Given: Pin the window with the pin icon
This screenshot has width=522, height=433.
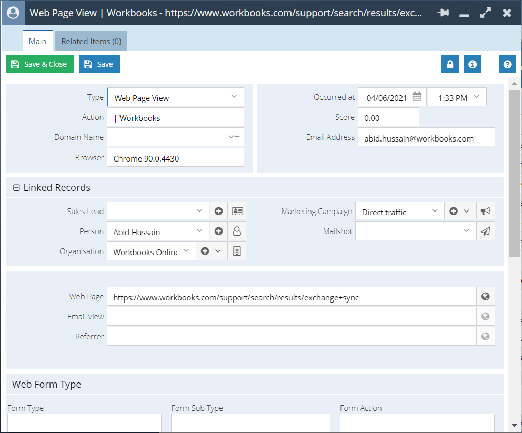Looking at the screenshot, I should point(443,13).
